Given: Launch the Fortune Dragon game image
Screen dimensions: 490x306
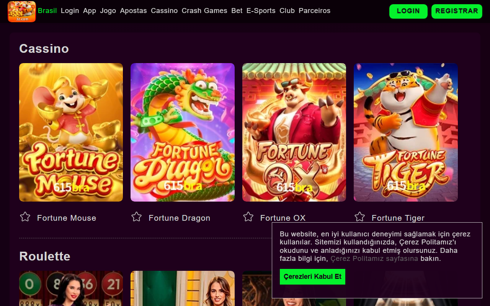Looking at the screenshot, I should click(x=183, y=132).
